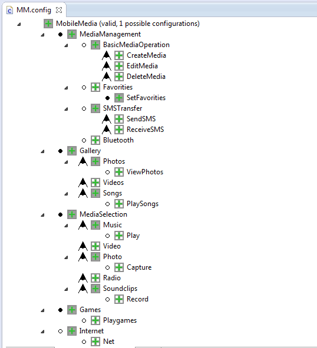Image resolution: width=317 pixels, height=348 pixels.
Task: Click the Capture feature plus icon
Action: (x=119, y=267)
